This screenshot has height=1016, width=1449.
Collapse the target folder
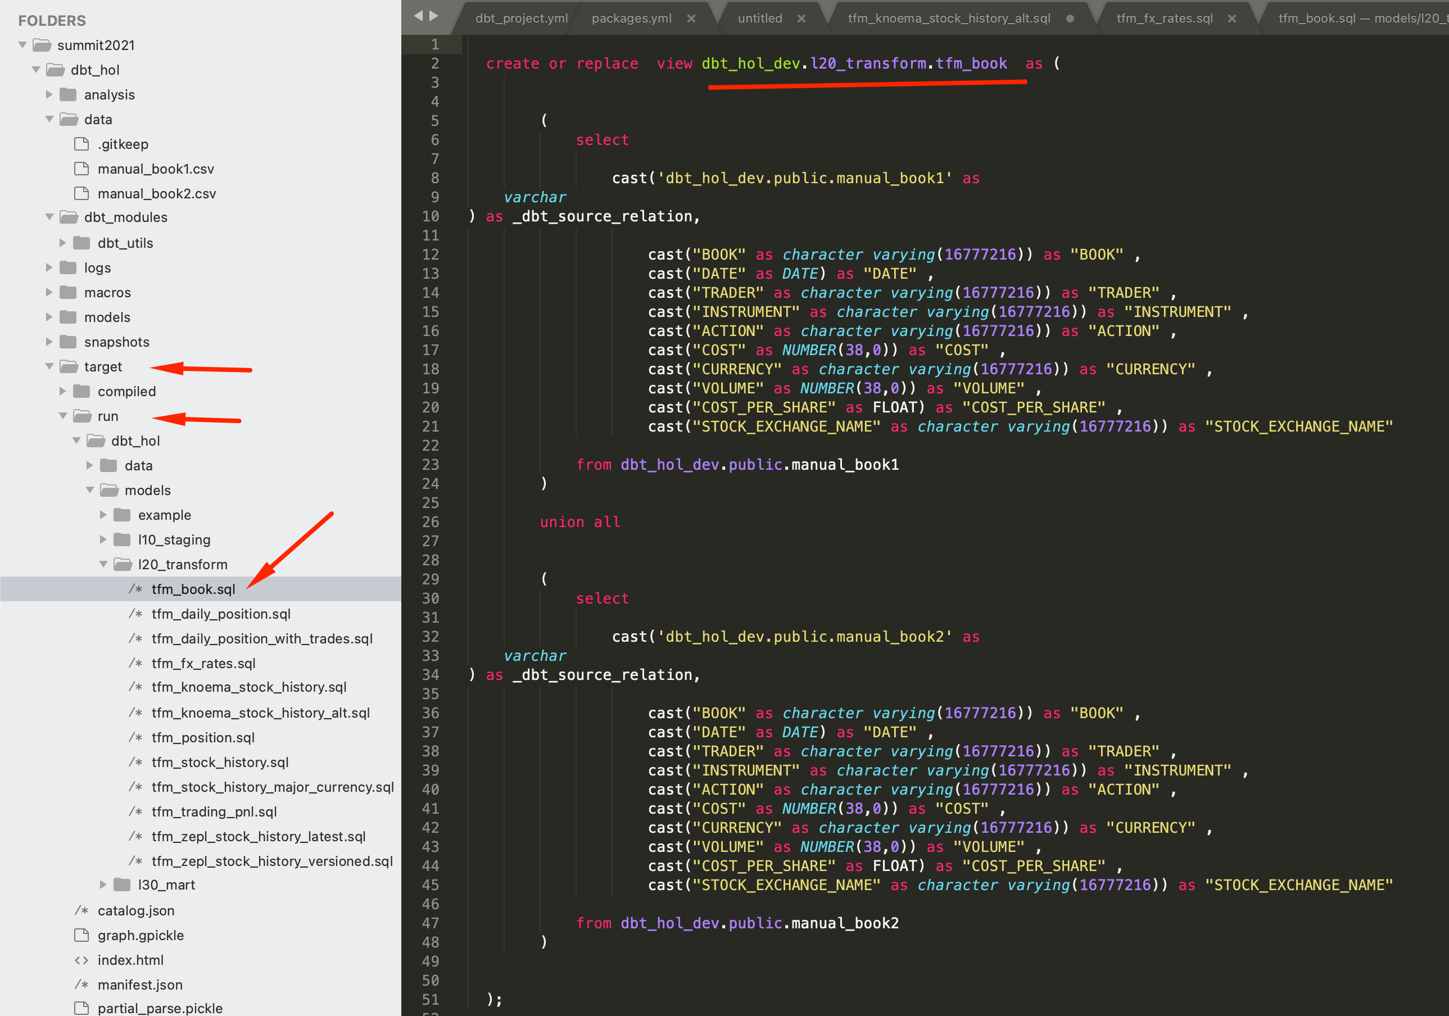click(x=49, y=366)
